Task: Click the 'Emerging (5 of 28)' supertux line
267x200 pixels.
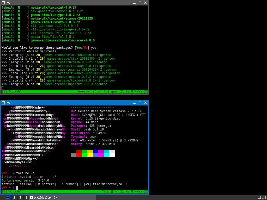Action: [x=54, y=84]
